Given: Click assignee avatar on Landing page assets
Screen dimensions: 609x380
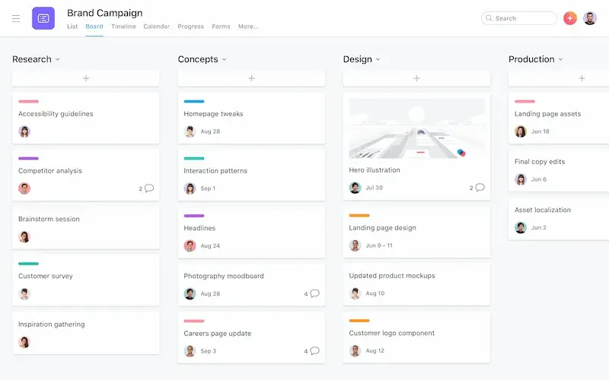Looking at the screenshot, I should [521, 131].
